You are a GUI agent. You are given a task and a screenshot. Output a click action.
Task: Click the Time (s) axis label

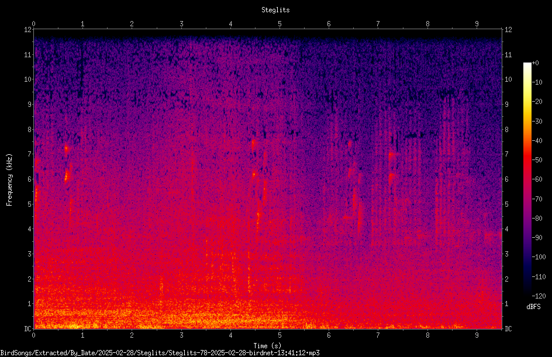tap(267, 346)
